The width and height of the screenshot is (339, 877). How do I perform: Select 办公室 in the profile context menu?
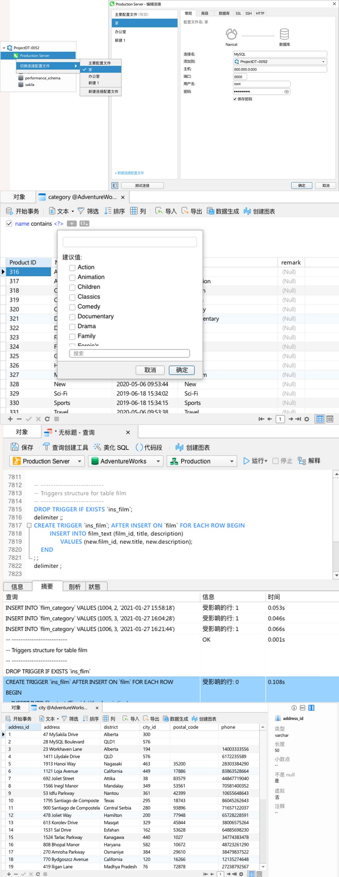click(x=94, y=76)
